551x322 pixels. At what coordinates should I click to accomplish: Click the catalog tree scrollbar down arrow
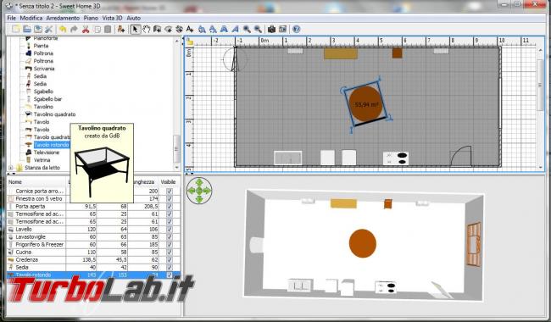(177, 168)
